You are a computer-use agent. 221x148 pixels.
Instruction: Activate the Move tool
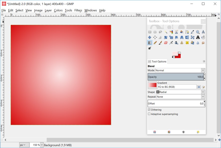tap(150, 37)
